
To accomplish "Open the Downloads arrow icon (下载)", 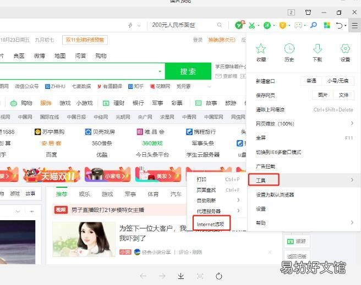I will pyautogui.click(x=318, y=48).
